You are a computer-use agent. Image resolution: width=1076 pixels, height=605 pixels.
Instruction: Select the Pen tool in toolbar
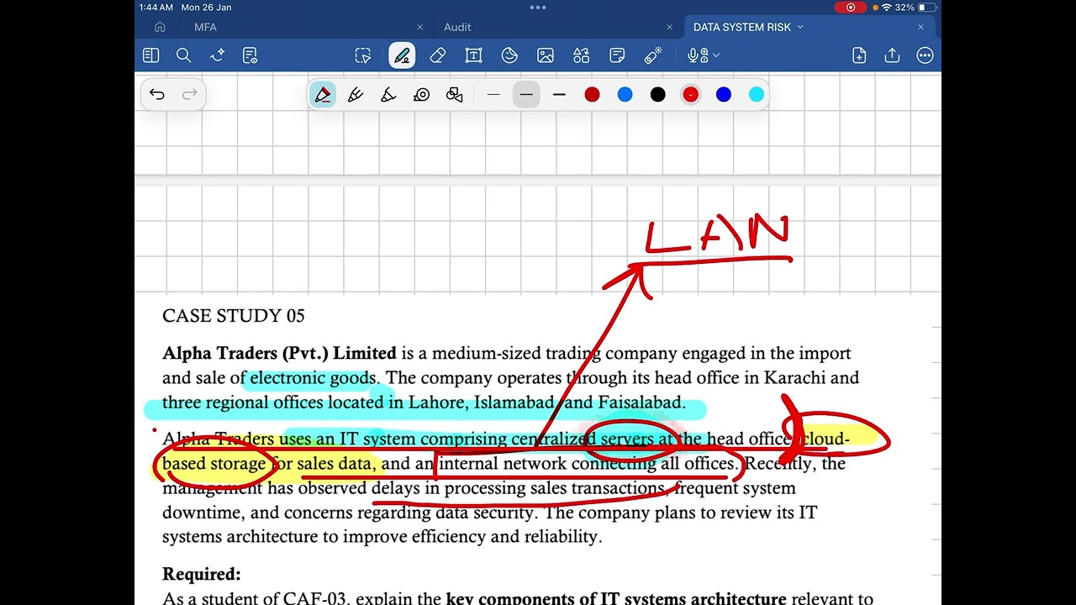coord(402,55)
